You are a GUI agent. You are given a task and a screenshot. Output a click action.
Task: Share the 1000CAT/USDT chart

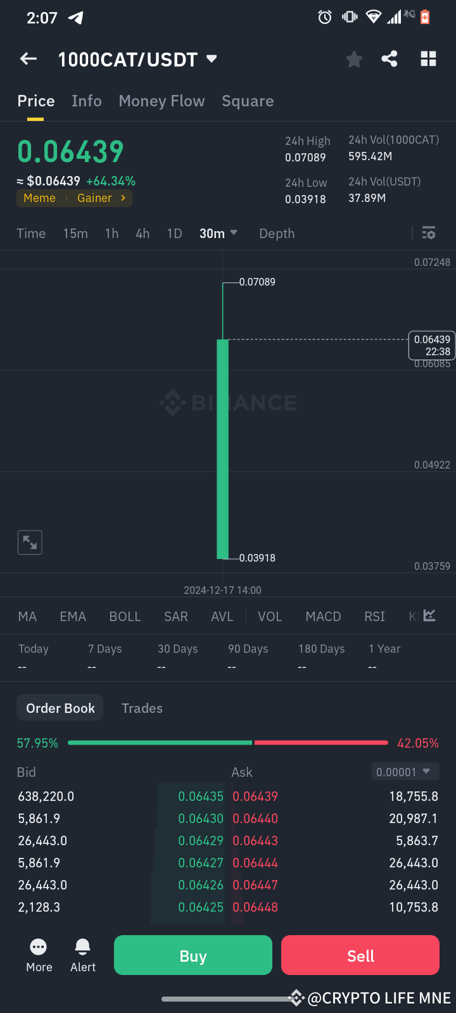389,58
